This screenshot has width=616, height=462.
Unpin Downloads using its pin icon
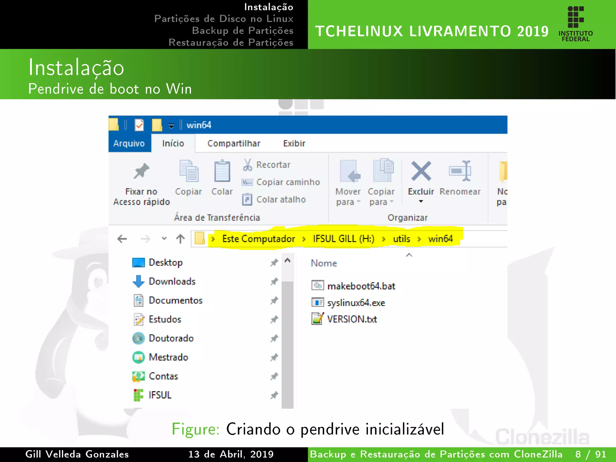tap(274, 282)
